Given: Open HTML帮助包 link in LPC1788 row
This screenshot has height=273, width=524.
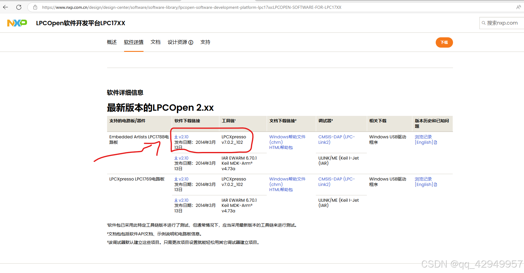Looking at the screenshot, I should [x=281, y=147].
